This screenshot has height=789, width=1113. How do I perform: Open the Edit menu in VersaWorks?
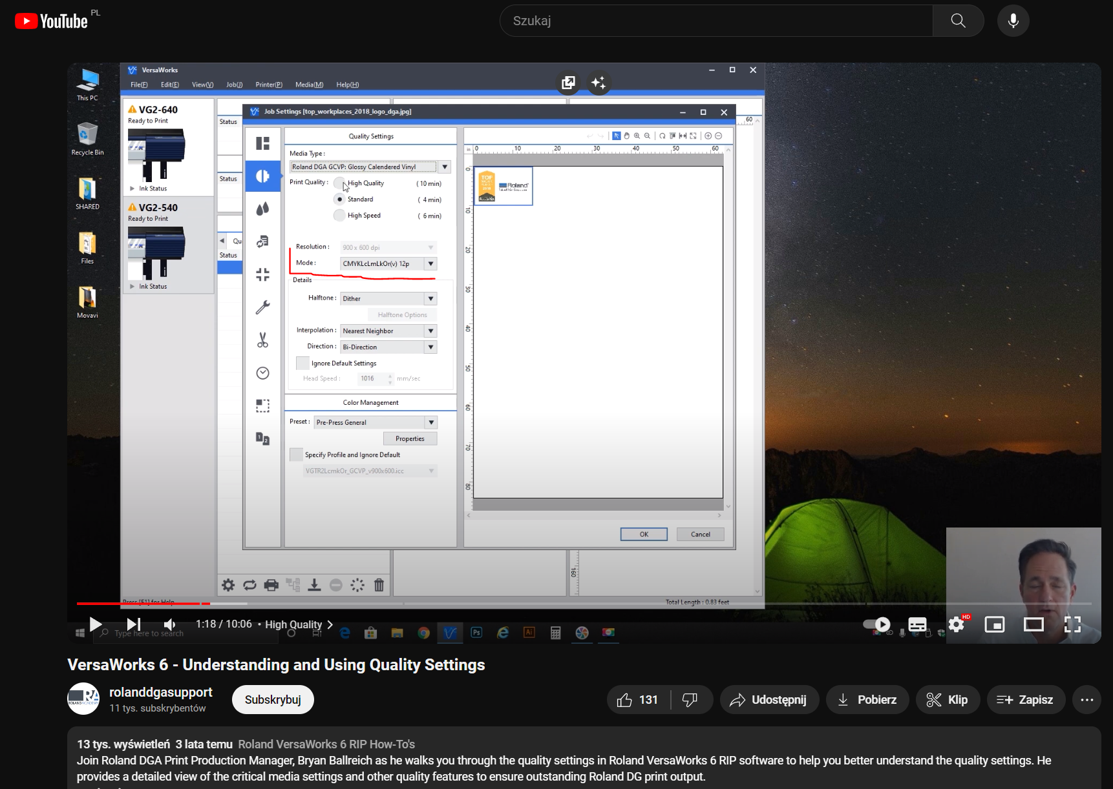pos(170,85)
